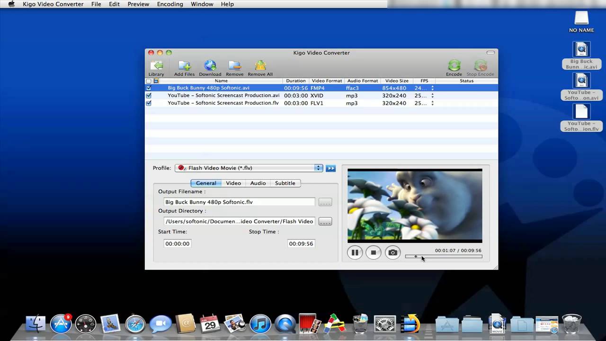Image resolution: width=606 pixels, height=341 pixels.
Task: Open the Encoding menu
Action: tap(170, 4)
